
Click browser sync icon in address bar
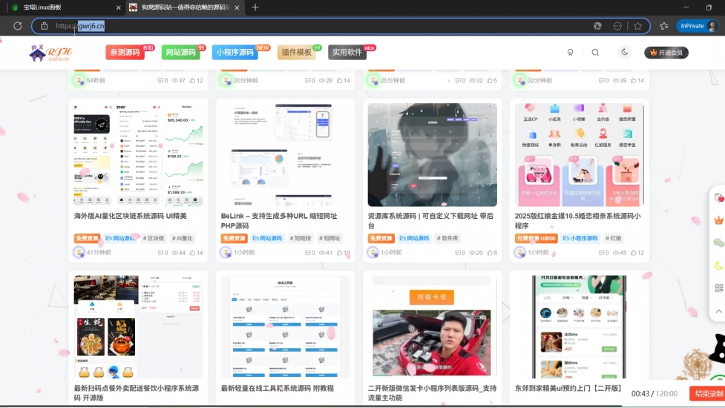click(597, 26)
